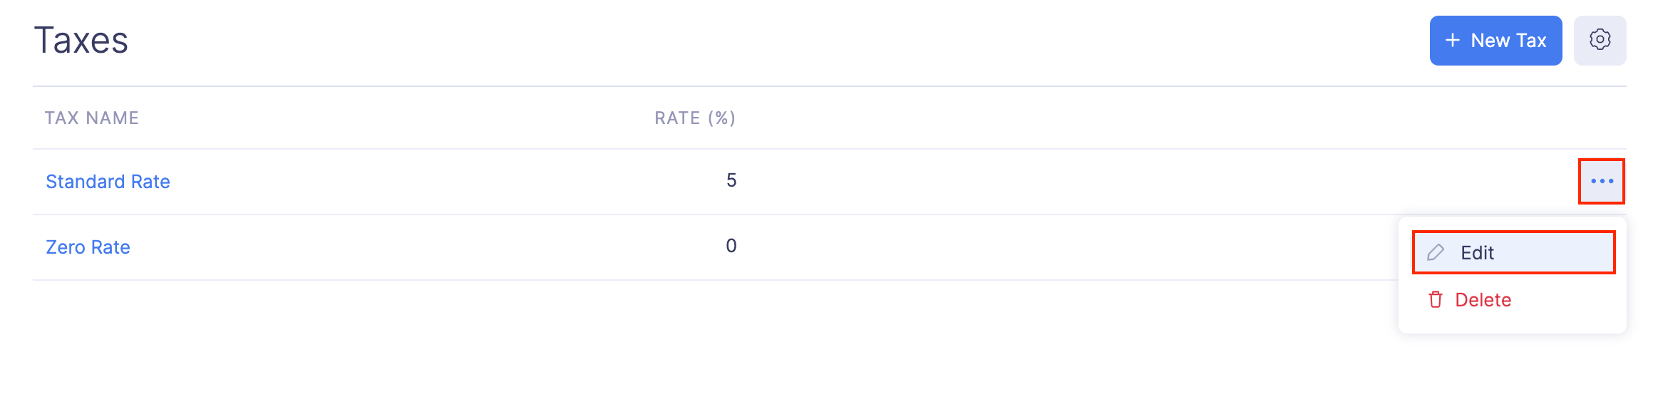1658x419 pixels.
Task: Click the plus icon in New Tax button
Action: [x=1452, y=41]
